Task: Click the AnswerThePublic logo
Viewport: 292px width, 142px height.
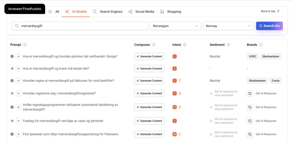Action: 25,9
